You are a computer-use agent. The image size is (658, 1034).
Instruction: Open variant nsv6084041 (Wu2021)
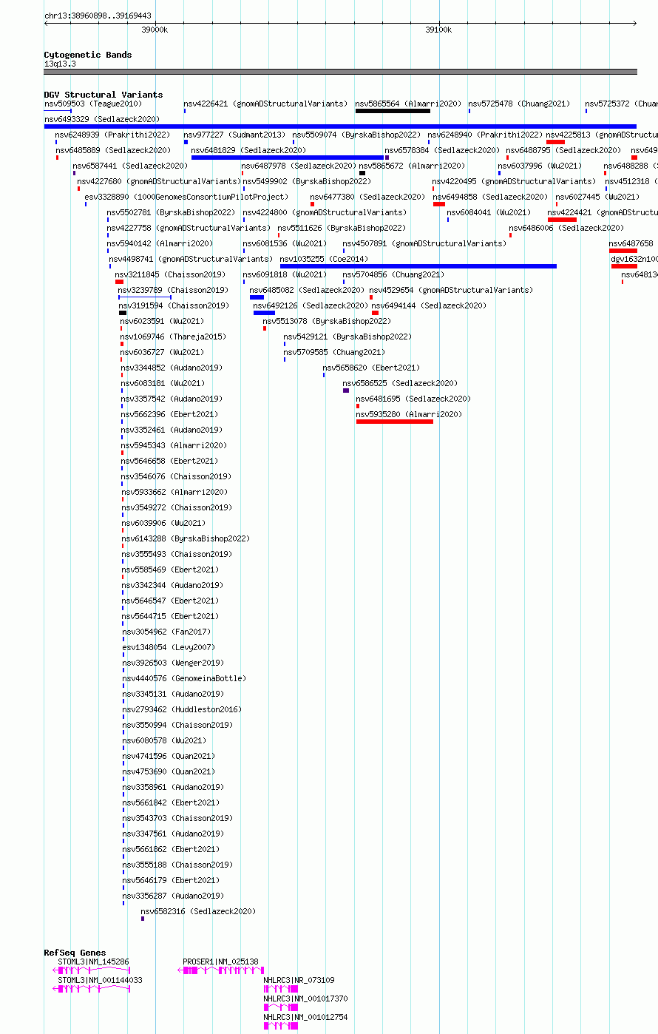click(489, 213)
